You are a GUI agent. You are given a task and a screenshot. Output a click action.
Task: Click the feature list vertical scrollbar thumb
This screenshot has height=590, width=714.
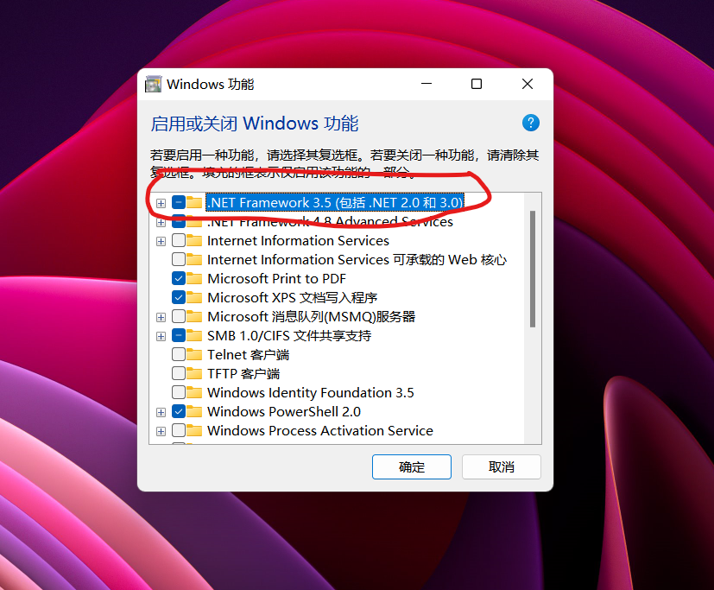point(533,269)
